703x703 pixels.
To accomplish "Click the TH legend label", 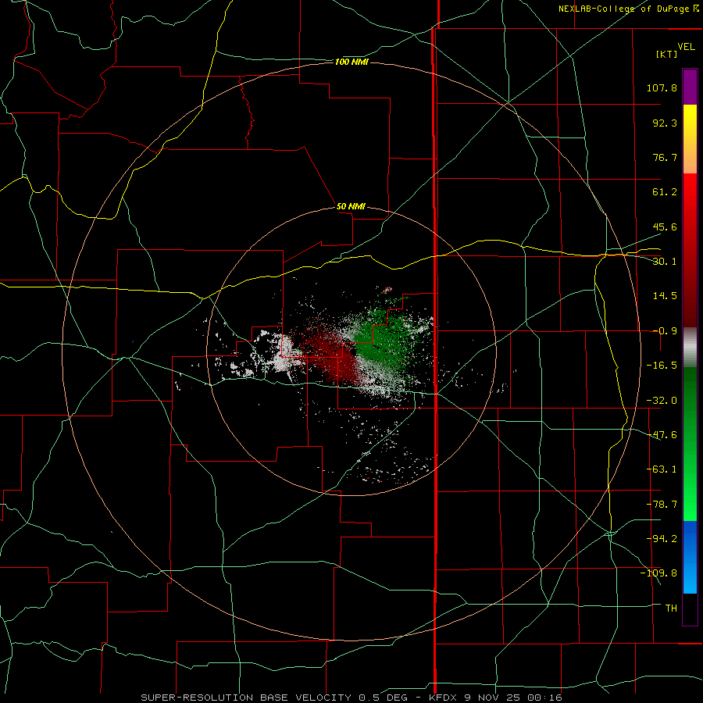I will (671, 608).
